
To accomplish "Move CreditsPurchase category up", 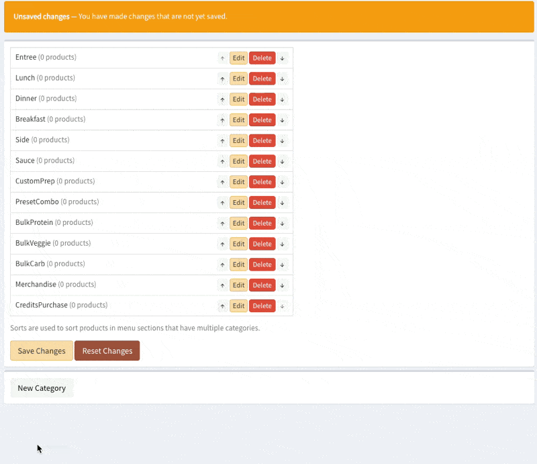I will coord(223,306).
